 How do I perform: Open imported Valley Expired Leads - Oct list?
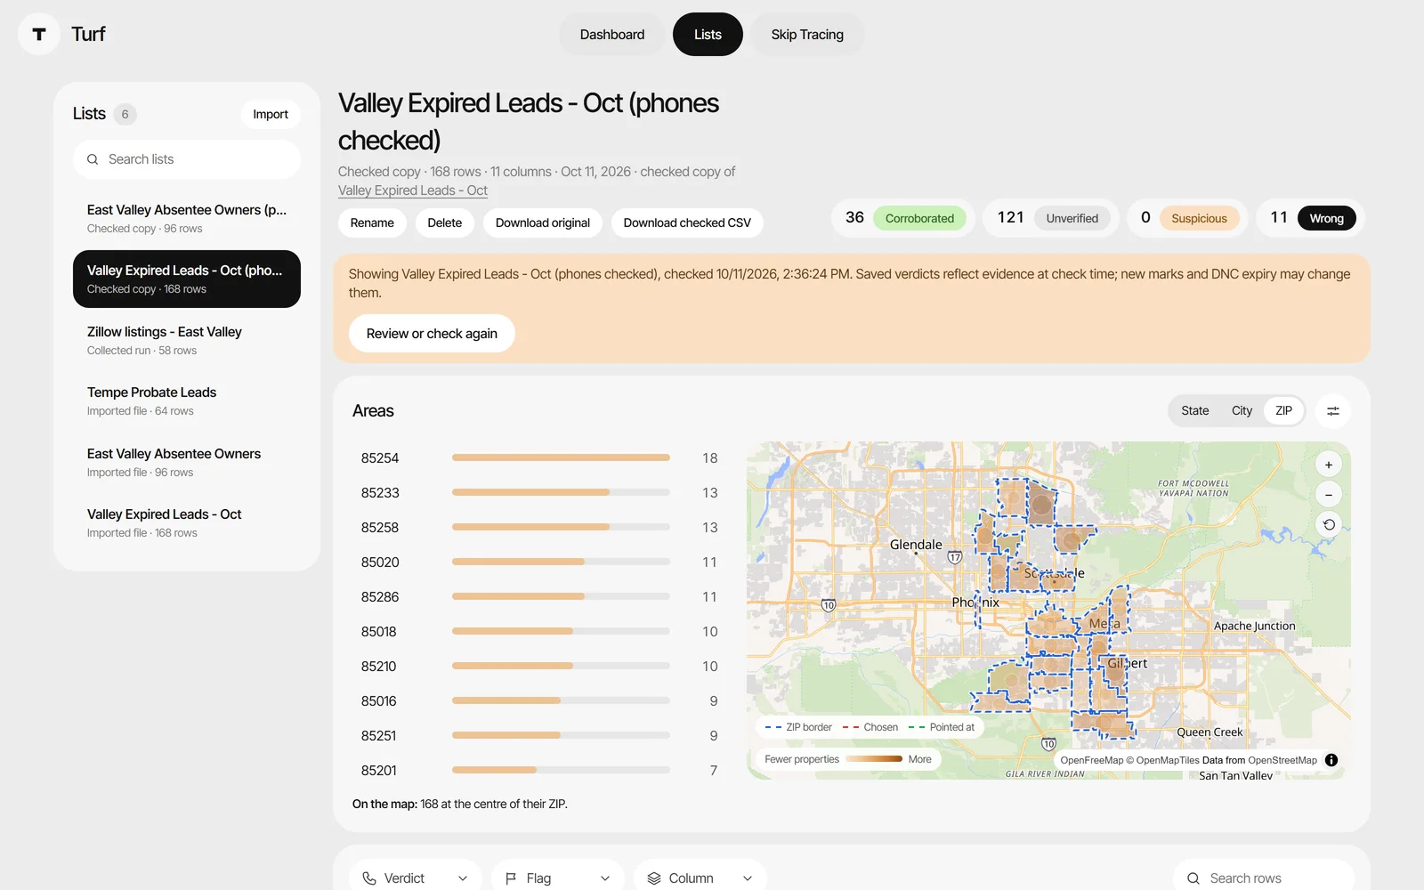click(187, 522)
